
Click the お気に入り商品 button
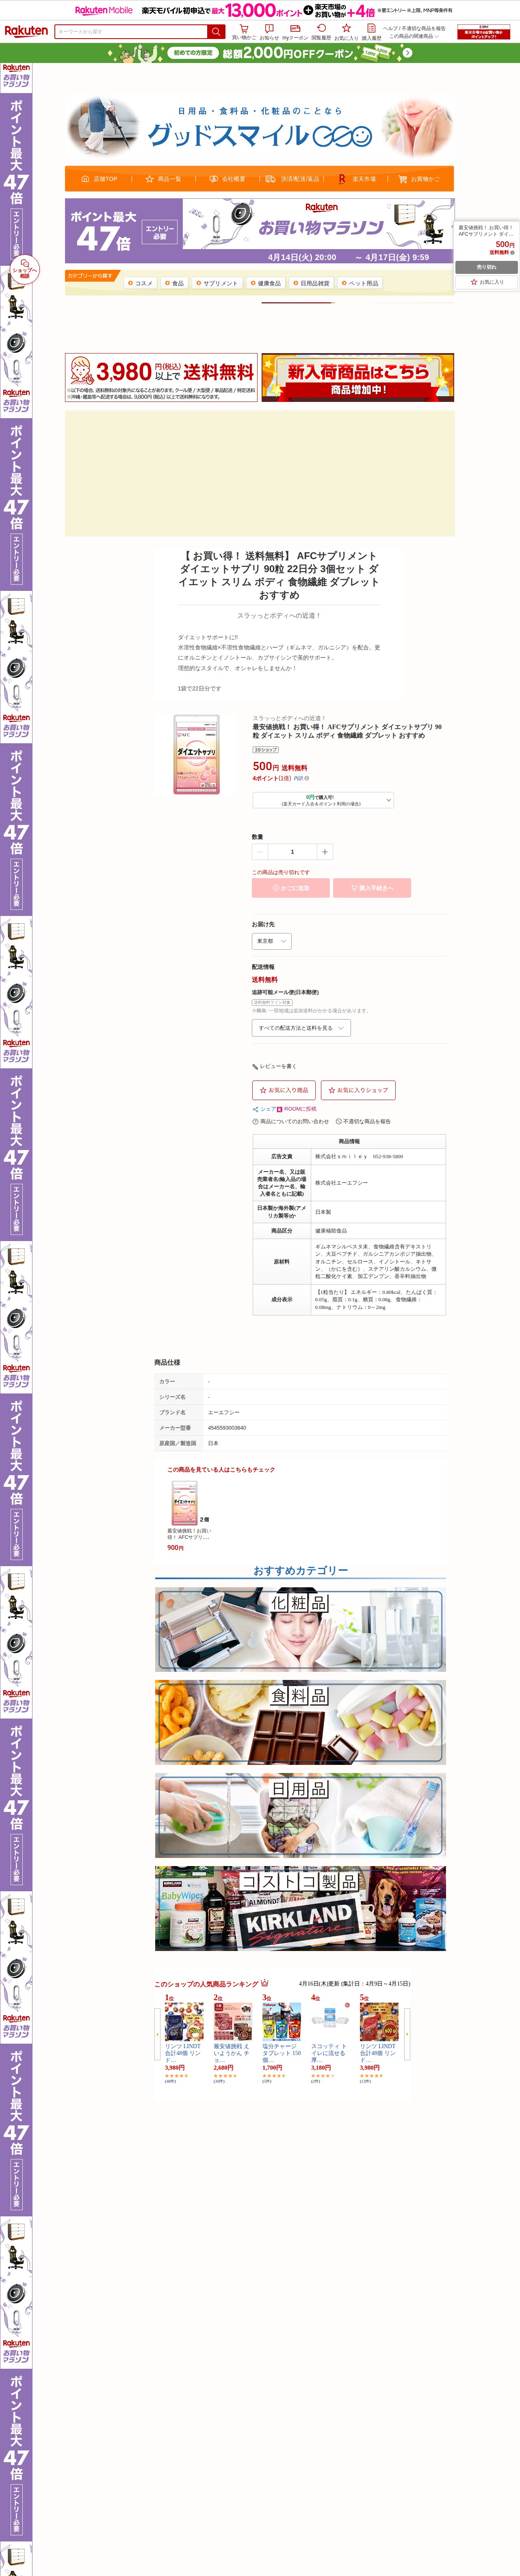click(x=284, y=1090)
